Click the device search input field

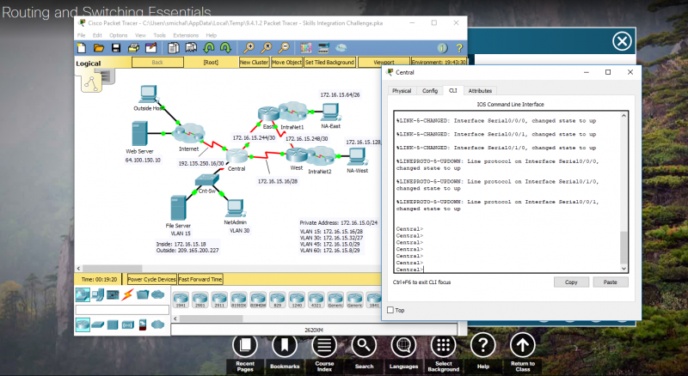click(x=122, y=310)
